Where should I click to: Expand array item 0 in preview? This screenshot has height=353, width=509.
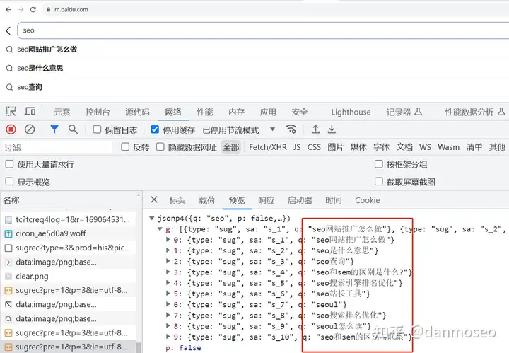click(168, 240)
